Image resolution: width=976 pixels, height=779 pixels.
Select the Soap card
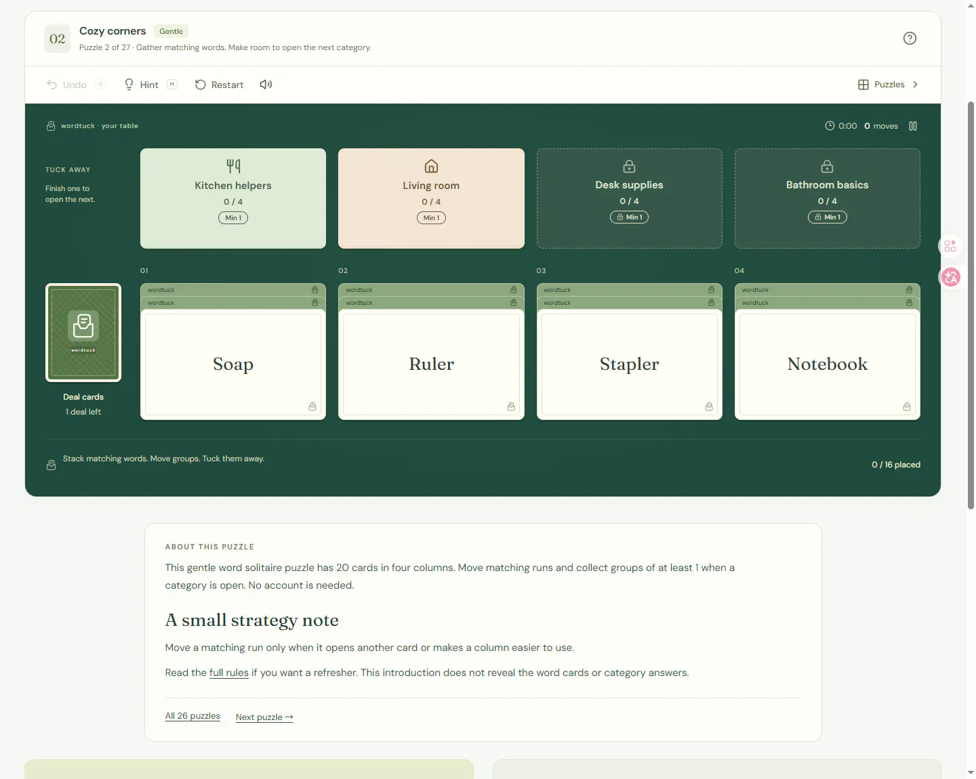pos(233,364)
